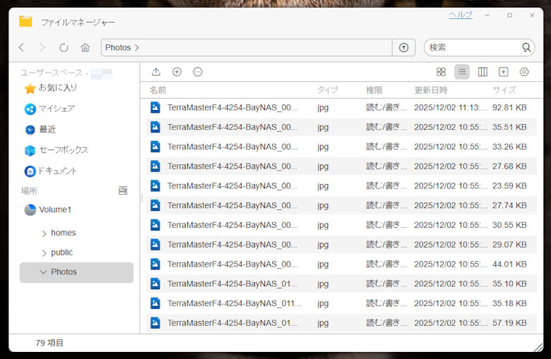
Task: Click the ヘルプ help link
Action: coord(461,15)
